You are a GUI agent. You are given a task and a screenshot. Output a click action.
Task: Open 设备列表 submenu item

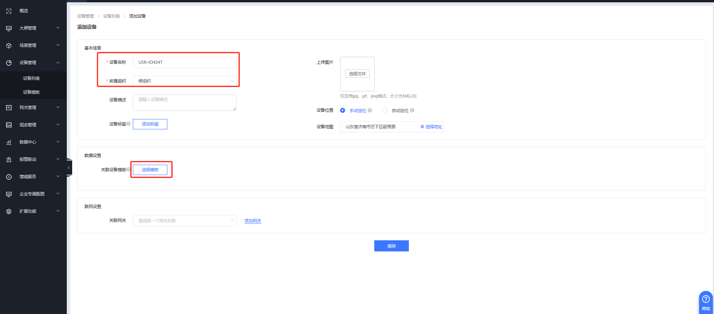pos(31,78)
